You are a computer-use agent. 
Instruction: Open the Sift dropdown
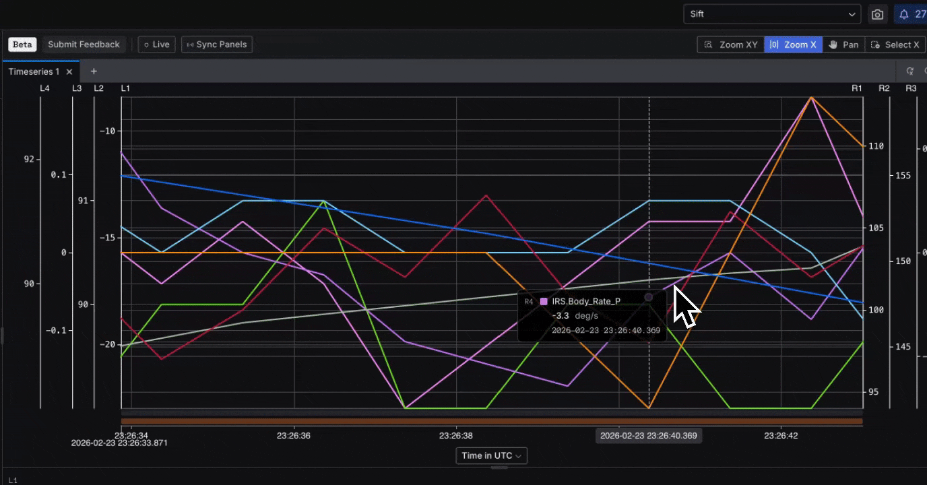click(771, 13)
